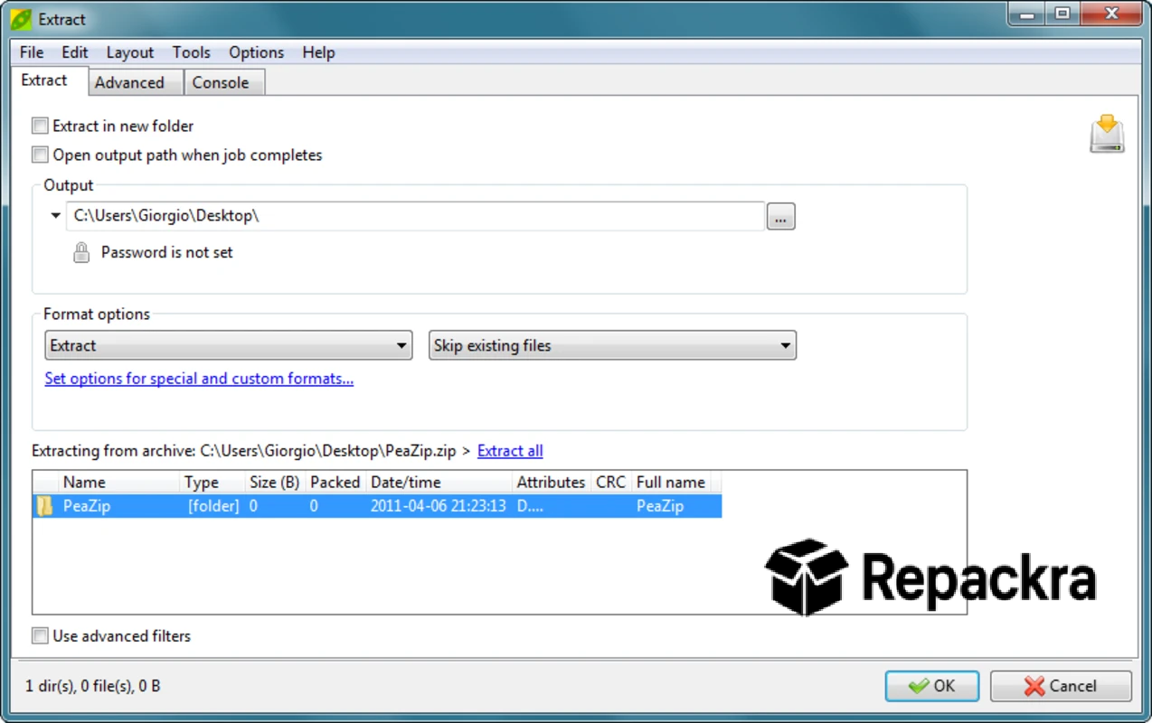Click the Extracting from archive path text
1152x723 pixels.
click(244, 450)
